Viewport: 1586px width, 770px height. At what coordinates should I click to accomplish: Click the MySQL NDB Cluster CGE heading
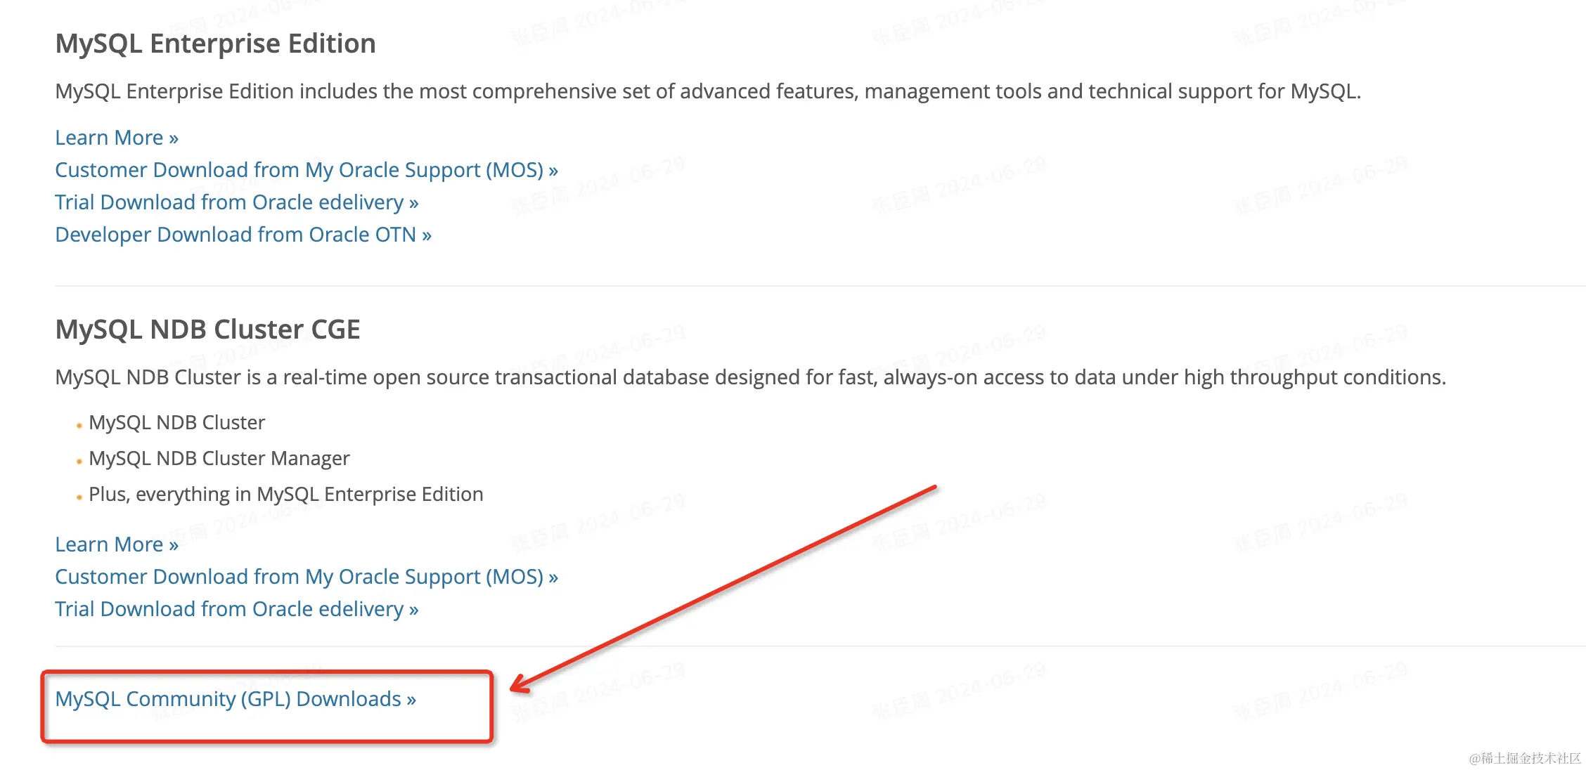point(207,329)
